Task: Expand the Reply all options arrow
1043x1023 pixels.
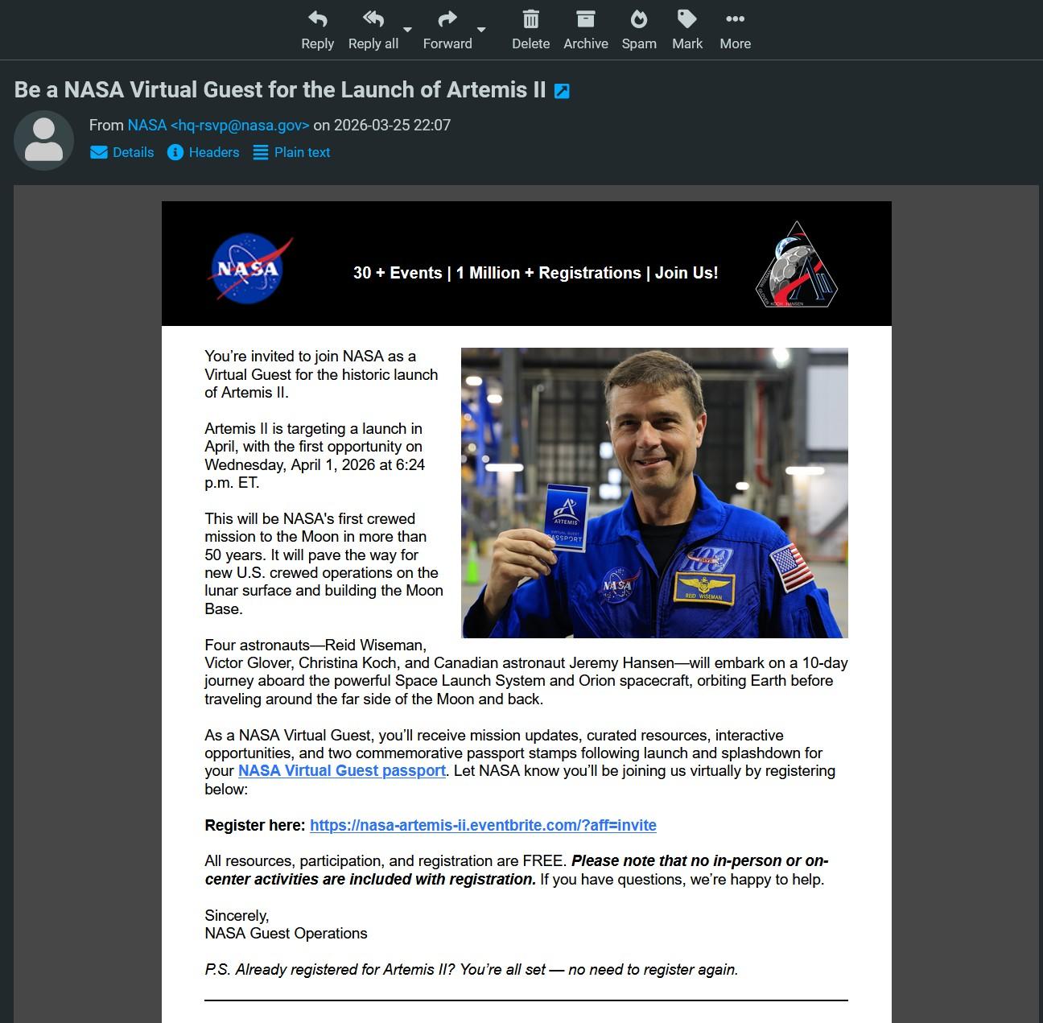Action: 407,30
